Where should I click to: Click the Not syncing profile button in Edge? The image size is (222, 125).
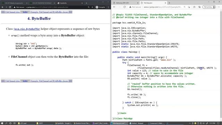(209, 7)
